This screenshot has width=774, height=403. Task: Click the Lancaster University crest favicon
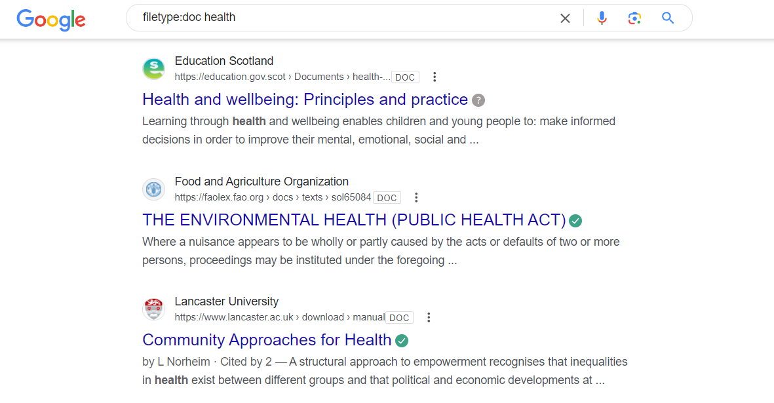[153, 309]
